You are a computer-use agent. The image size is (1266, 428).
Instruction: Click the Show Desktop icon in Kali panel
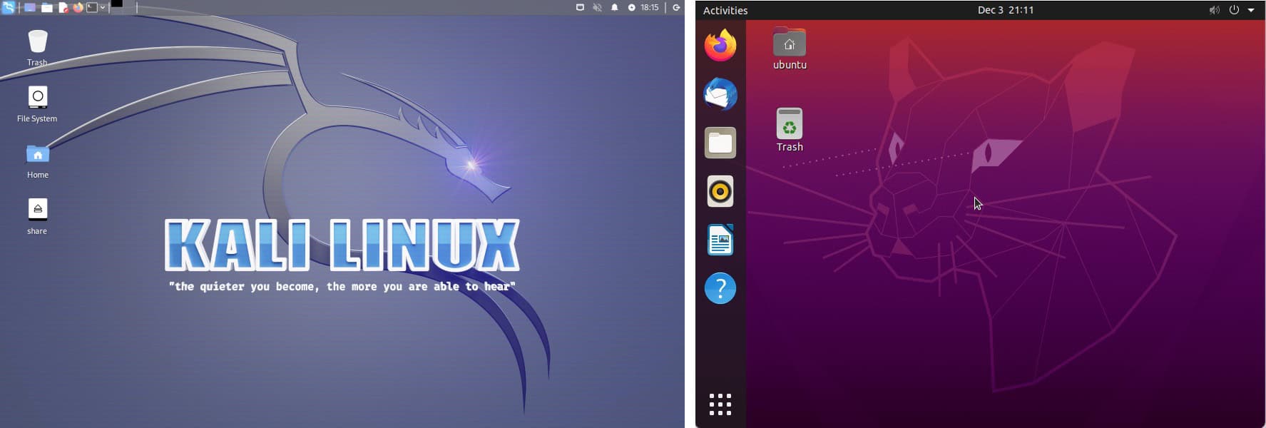[30, 8]
